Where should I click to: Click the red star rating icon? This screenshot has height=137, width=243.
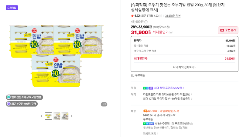(132, 16)
